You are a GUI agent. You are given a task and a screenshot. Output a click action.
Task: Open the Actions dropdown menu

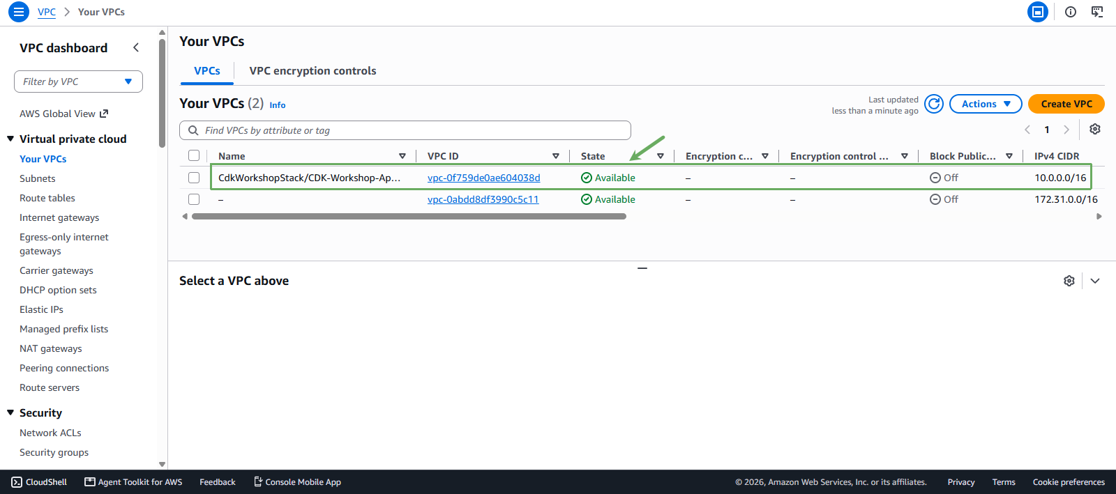[x=986, y=104]
